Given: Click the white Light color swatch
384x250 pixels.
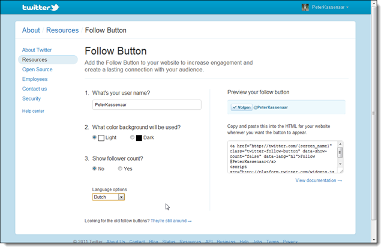Looking at the screenshot, I should point(101,138).
